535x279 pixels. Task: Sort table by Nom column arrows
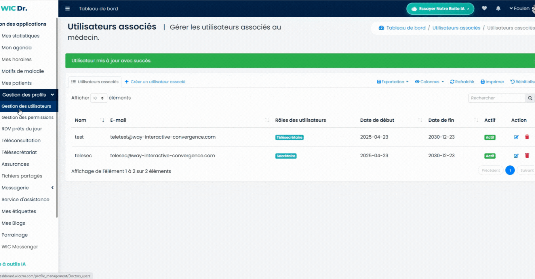pyautogui.click(x=102, y=120)
